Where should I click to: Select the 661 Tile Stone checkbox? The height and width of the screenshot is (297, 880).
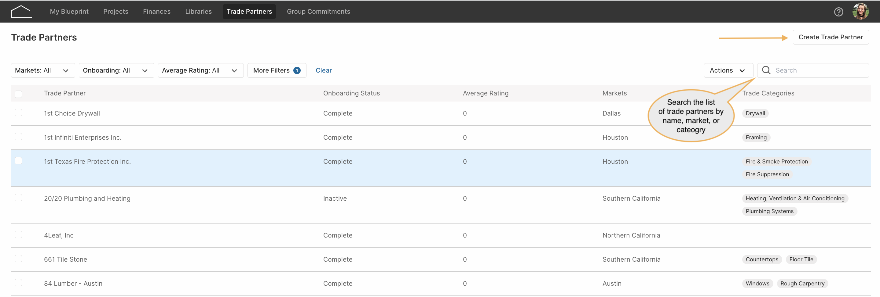coord(18,259)
